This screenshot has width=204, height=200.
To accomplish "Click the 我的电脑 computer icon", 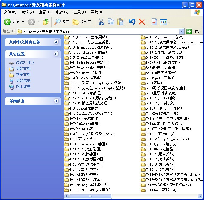I will tap(11, 81).
